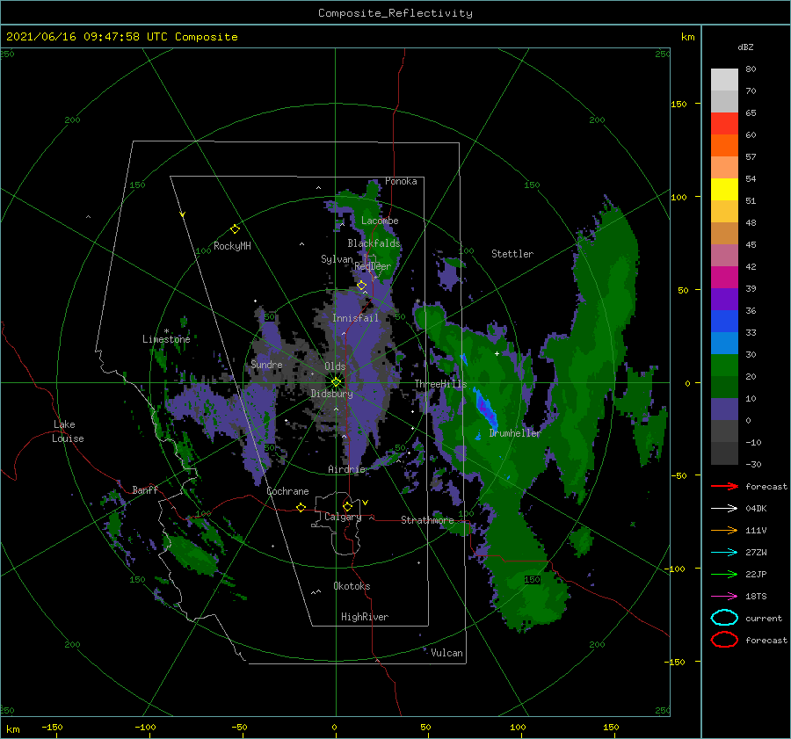Viewport: 791px width, 739px height.
Task: Click the Sylvan label
Action: point(337,259)
